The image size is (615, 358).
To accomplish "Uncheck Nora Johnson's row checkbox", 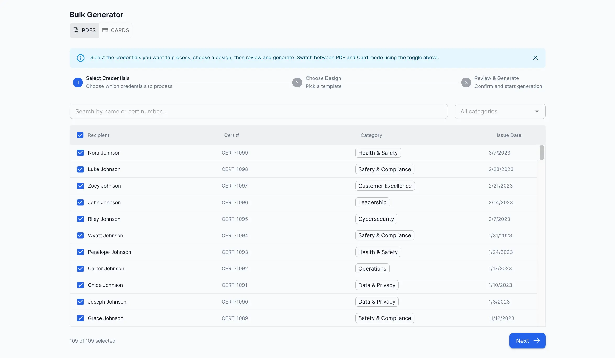I will click(x=80, y=153).
